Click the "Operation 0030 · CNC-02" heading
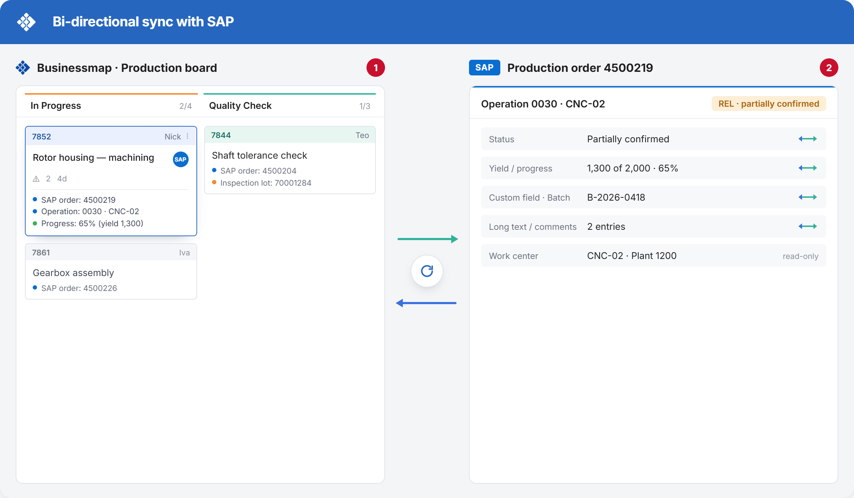Image resolution: width=854 pixels, height=498 pixels. click(x=543, y=104)
